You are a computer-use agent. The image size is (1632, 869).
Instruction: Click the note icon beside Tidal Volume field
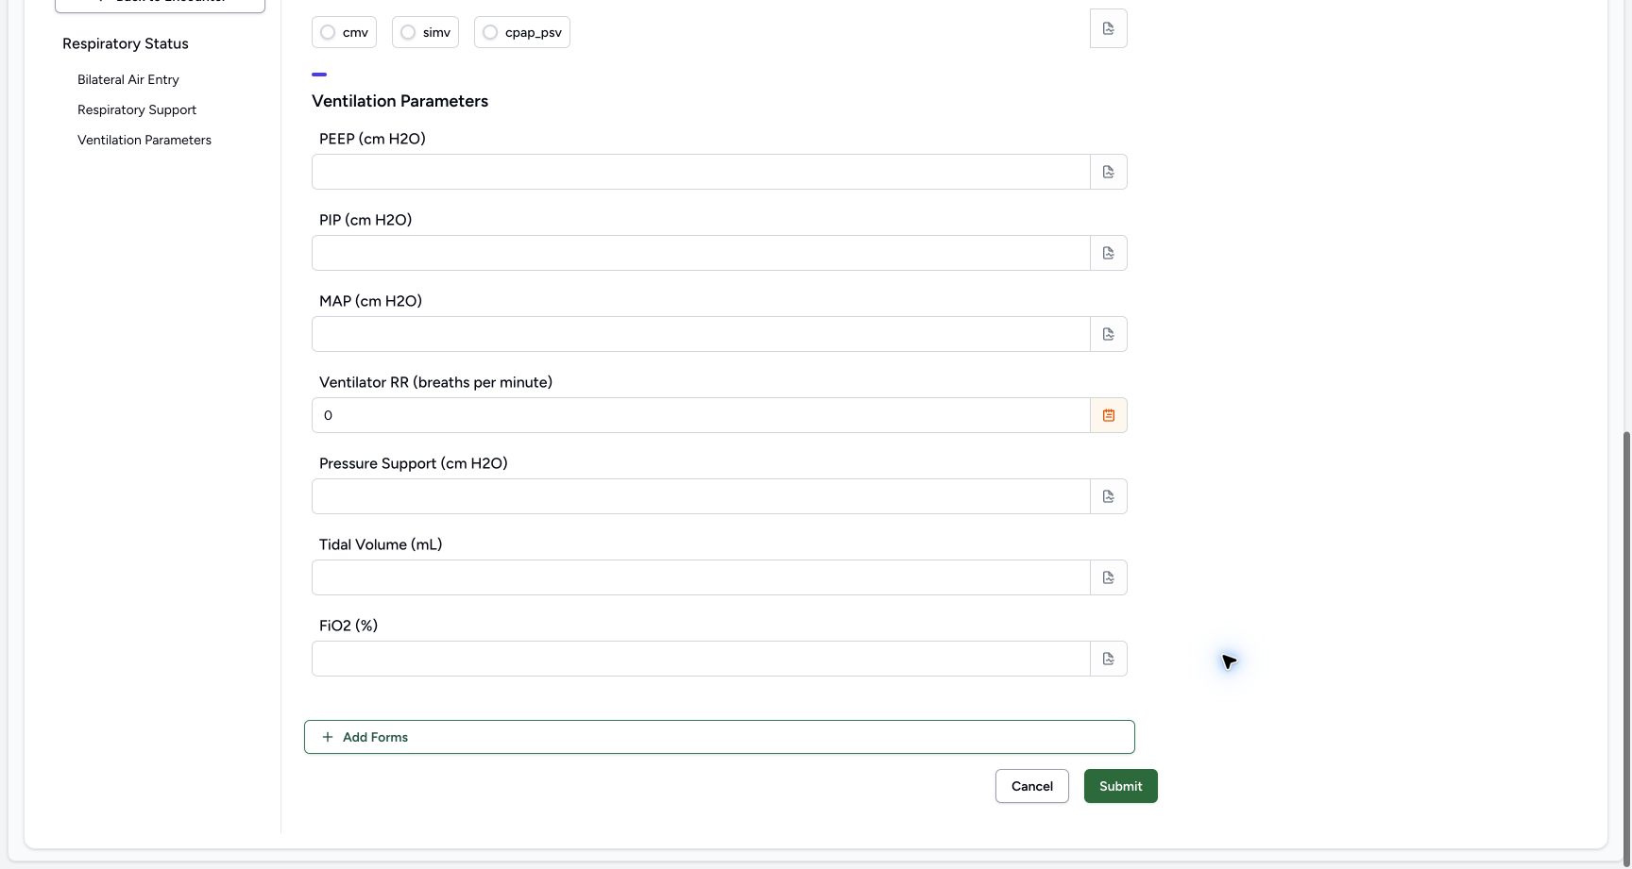[x=1109, y=577]
